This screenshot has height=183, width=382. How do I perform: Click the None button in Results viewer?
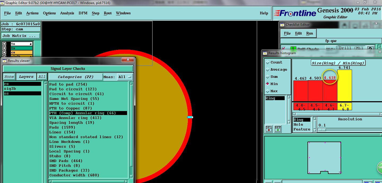(x=9, y=77)
